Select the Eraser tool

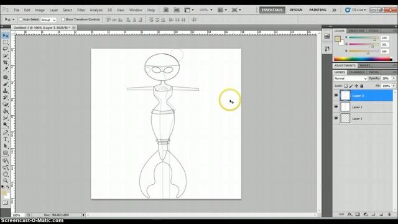pyautogui.click(x=6, y=105)
